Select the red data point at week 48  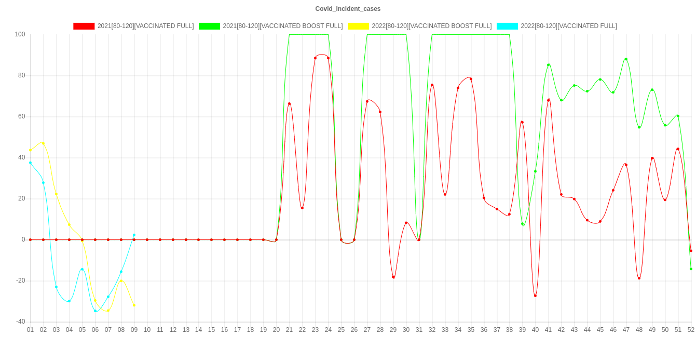[x=639, y=278]
